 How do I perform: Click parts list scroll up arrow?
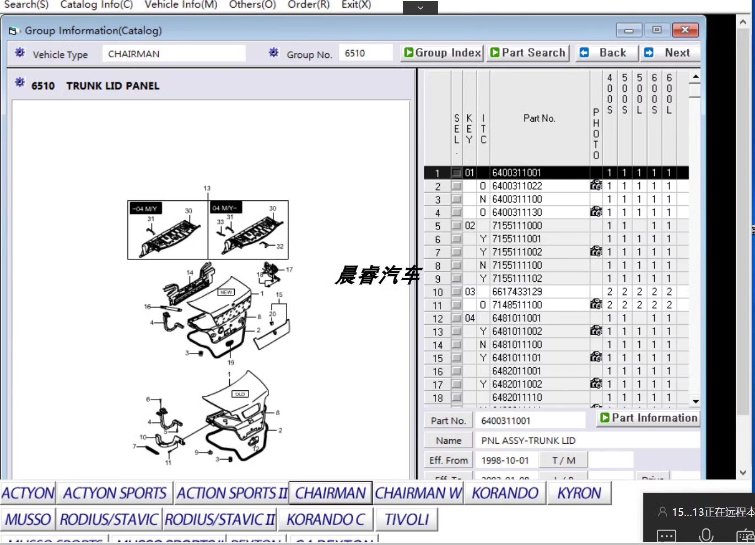coord(695,77)
